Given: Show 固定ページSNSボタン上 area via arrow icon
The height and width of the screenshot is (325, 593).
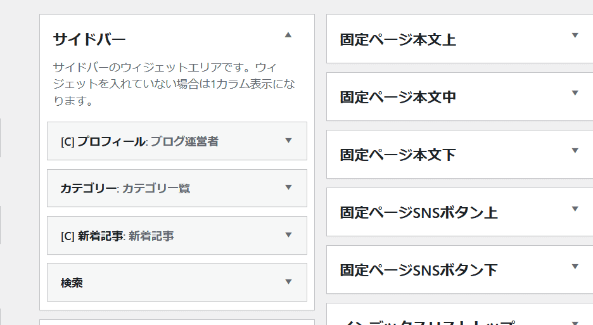Looking at the screenshot, I should [575, 208].
